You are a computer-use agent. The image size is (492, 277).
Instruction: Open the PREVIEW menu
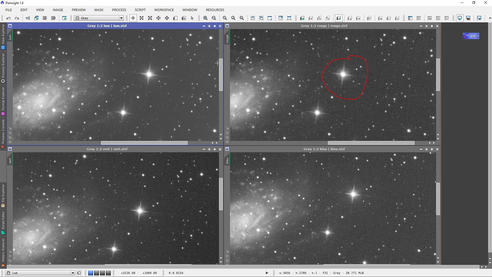click(x=79, y=10)
